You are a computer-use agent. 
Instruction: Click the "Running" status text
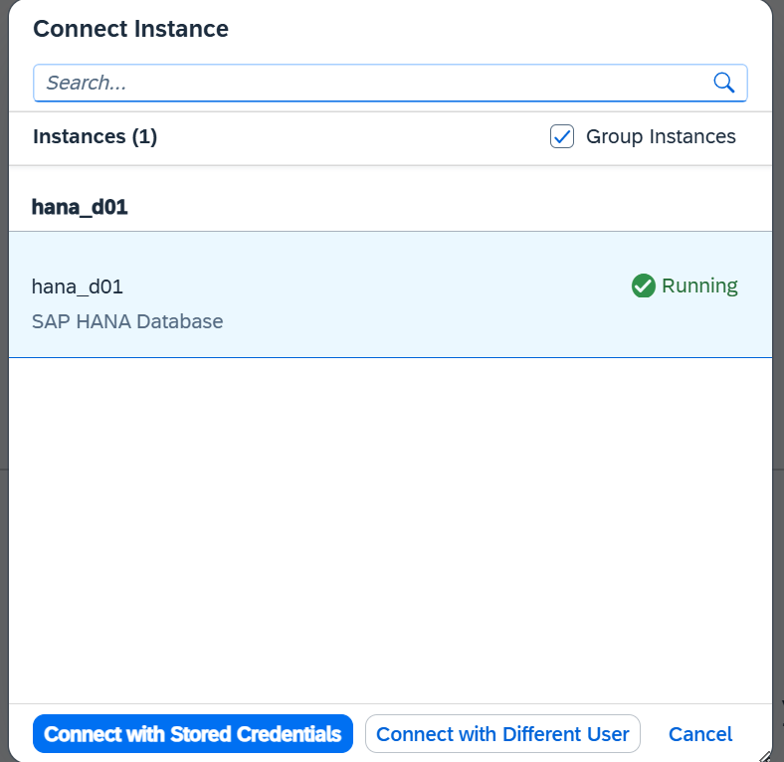(x=699, y=286)
